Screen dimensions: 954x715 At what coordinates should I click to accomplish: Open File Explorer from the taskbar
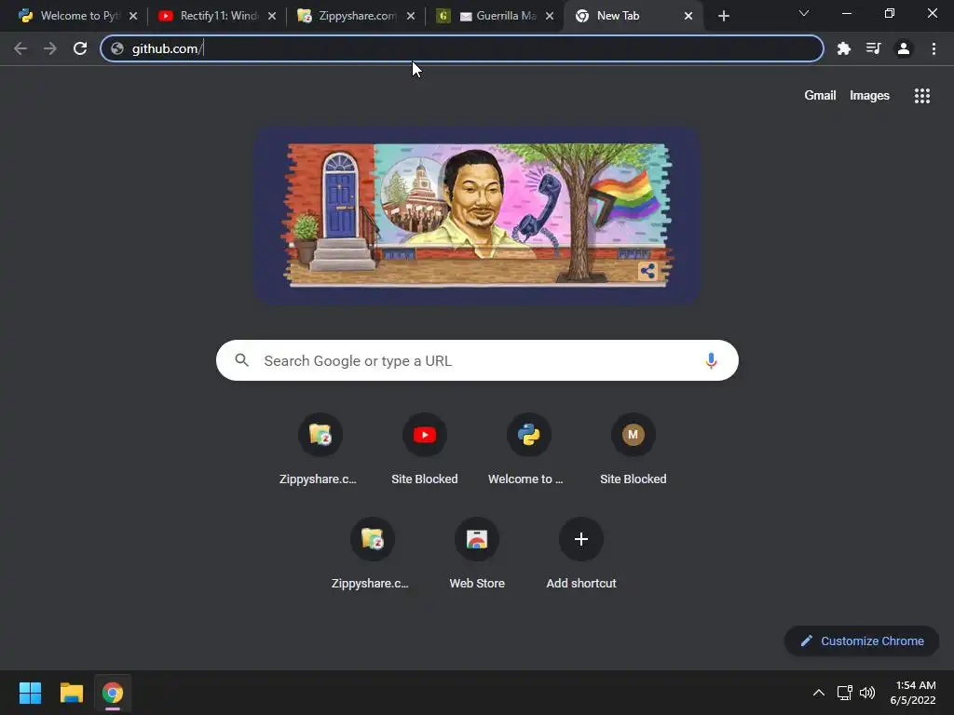coord(71,693)
